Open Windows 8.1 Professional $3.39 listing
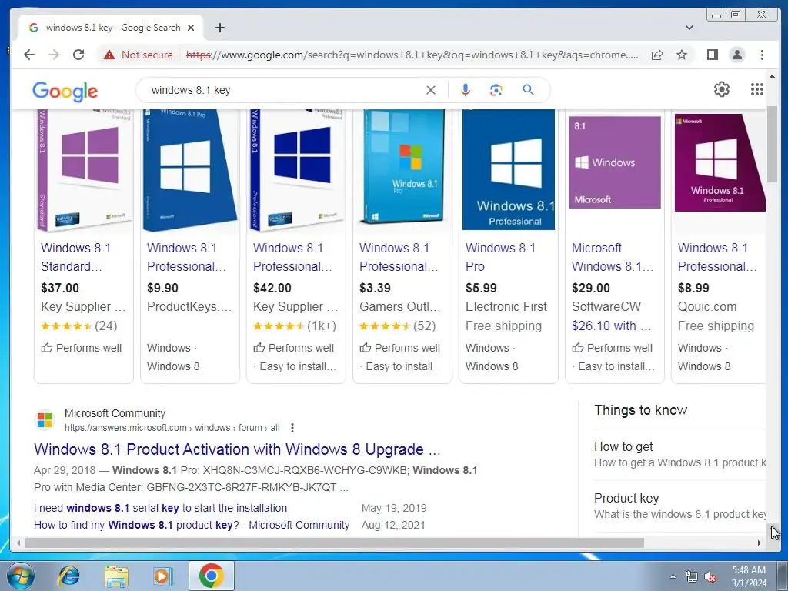The width and height of the screenshot is (788, 591). click(399, 257)
